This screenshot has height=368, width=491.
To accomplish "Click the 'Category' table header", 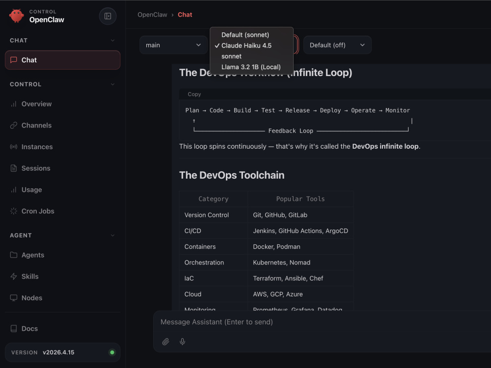I will (213, 199).
